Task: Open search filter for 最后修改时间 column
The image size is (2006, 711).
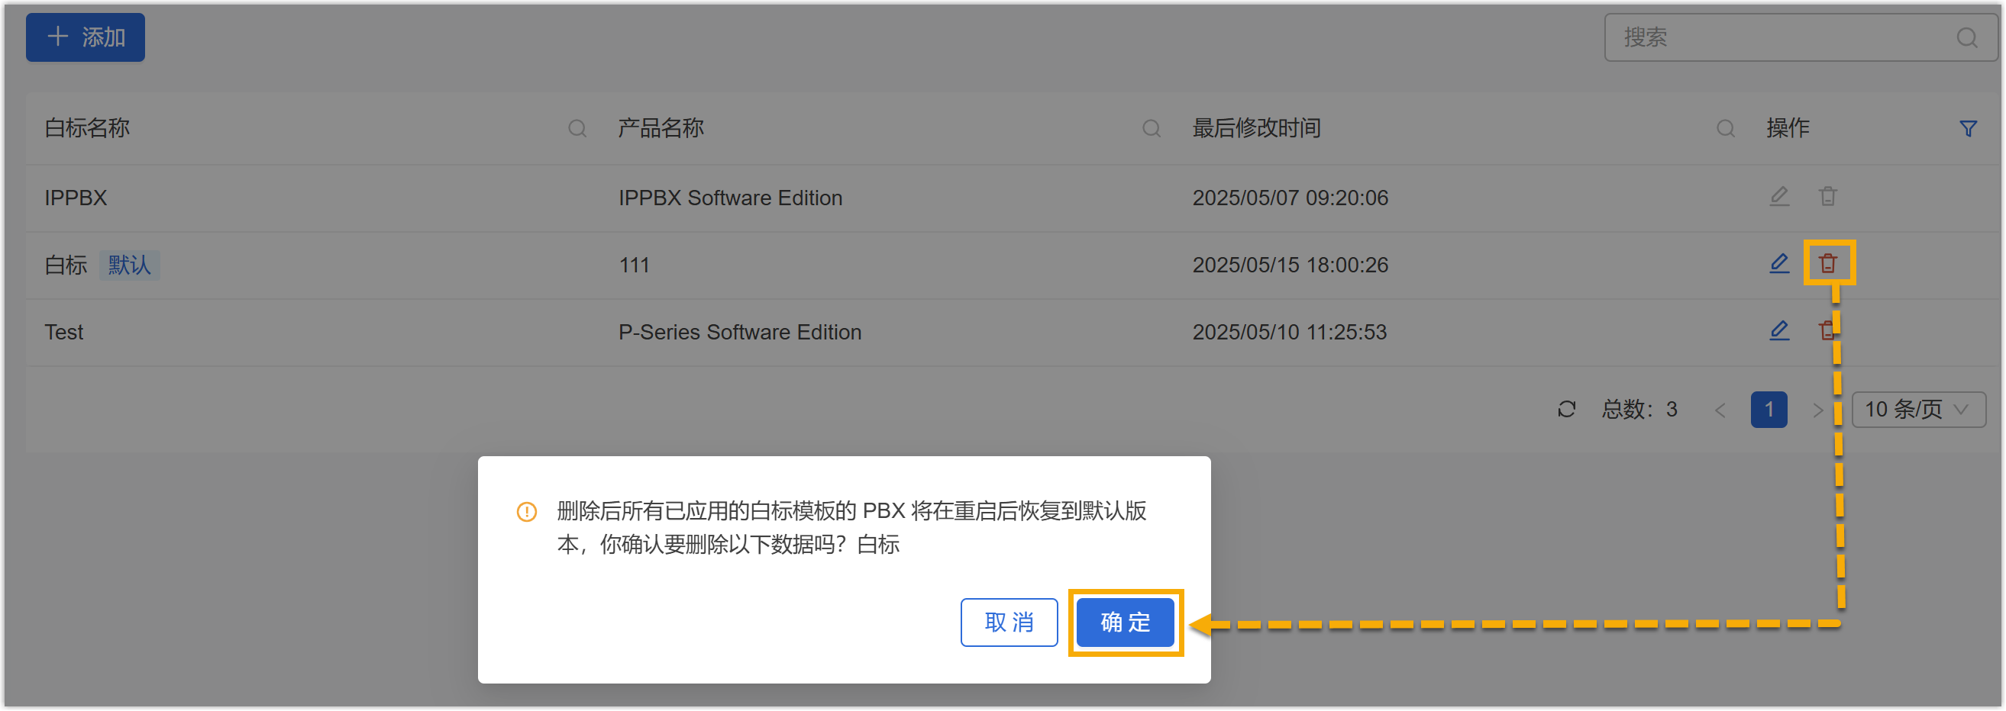Action: 1725,128
